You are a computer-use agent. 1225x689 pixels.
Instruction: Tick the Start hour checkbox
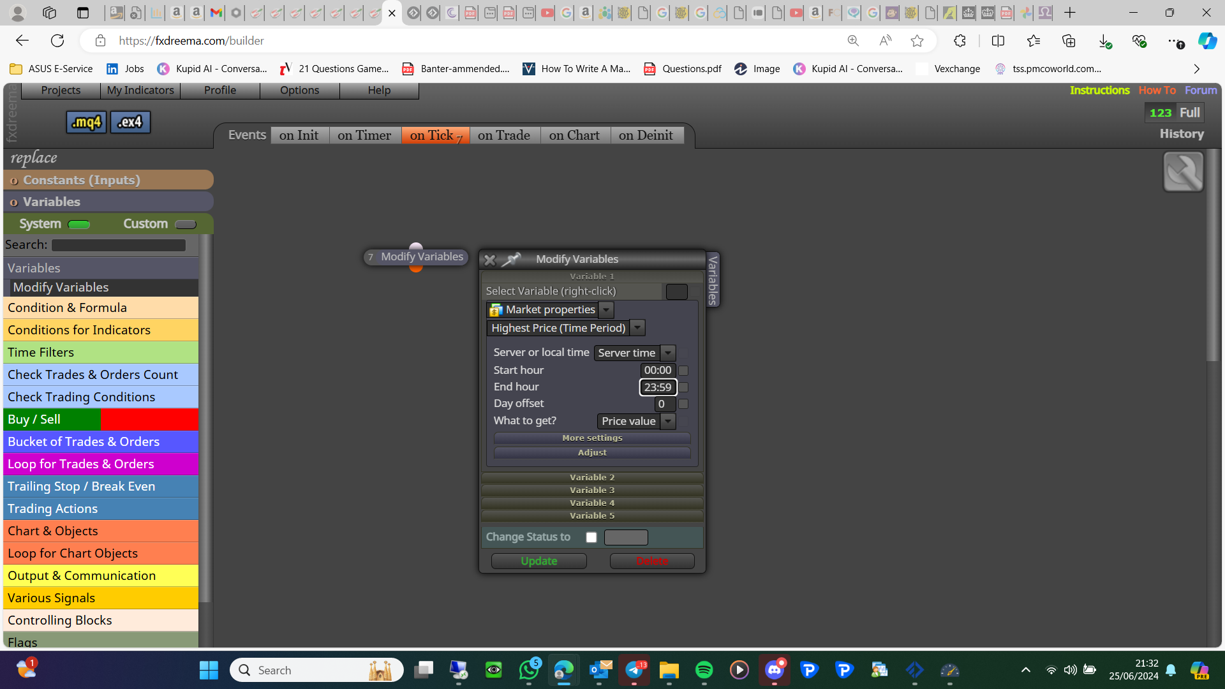[x=683, y=371]
